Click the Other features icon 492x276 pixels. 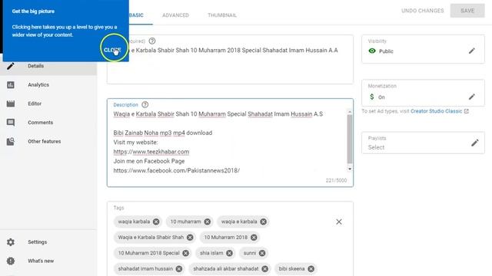11,141
